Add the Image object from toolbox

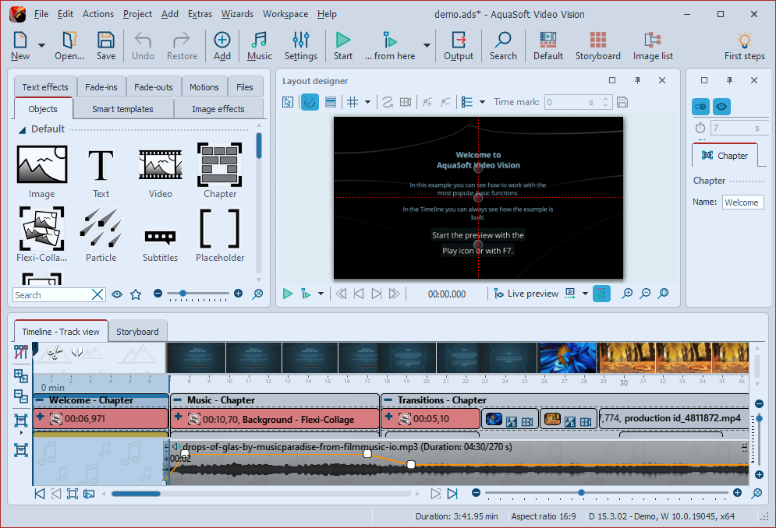tap(41, 171)
